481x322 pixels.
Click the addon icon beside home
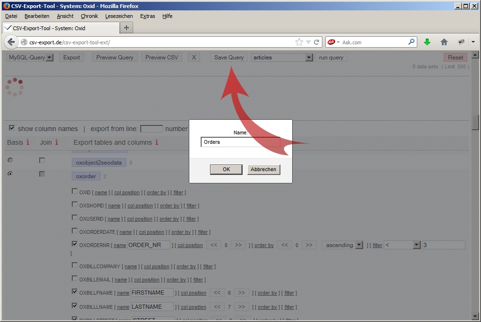click(461, 42)
